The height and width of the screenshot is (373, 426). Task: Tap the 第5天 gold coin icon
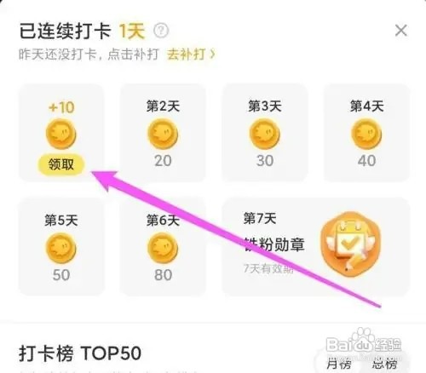click(61, 248)
